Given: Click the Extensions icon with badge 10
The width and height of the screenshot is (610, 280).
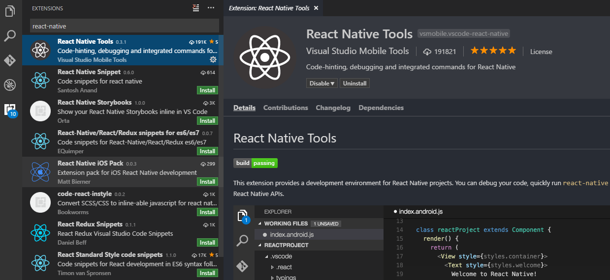Looking at the screenshot, I should click(10, 110).
